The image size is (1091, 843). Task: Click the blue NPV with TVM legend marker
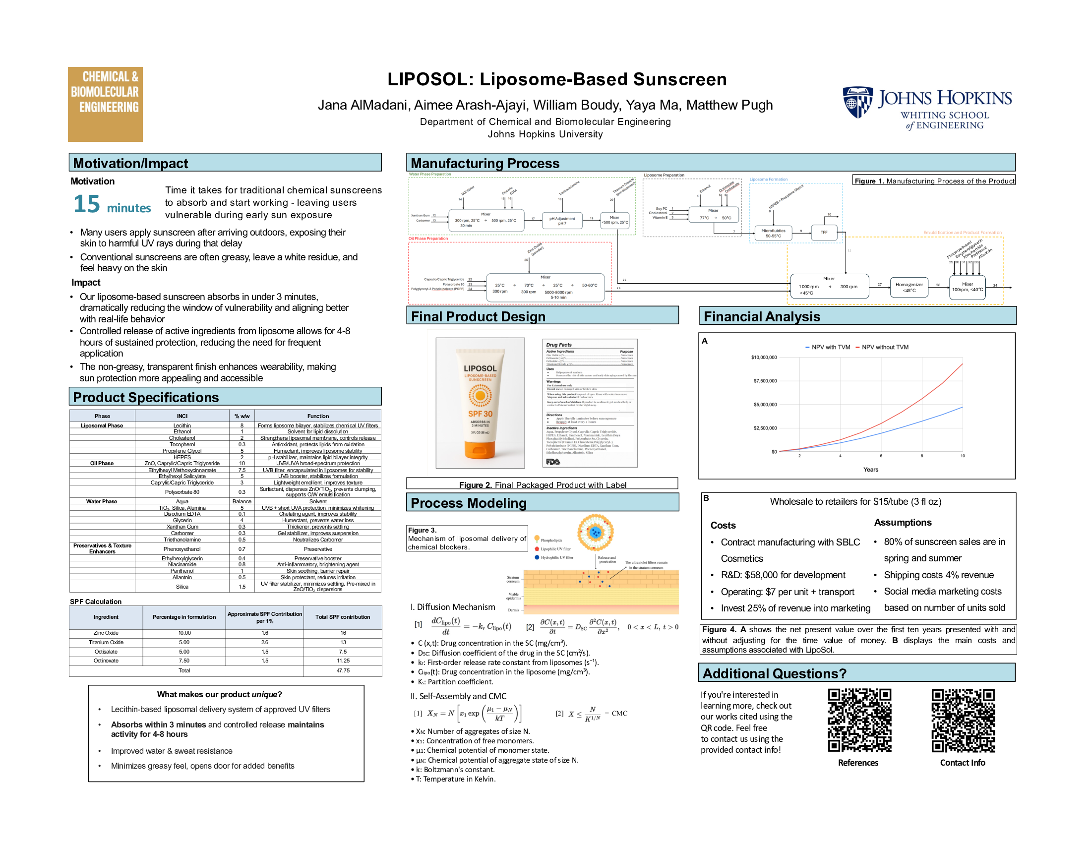(807, 347)
